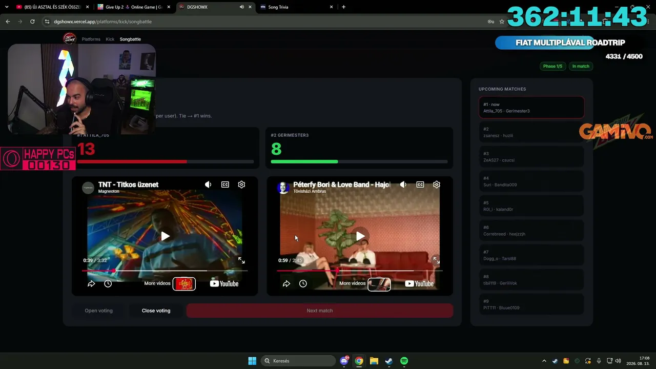Click the Keresés taskbar search box
This screenshot has height=369, width=656.
coord(298,361)
